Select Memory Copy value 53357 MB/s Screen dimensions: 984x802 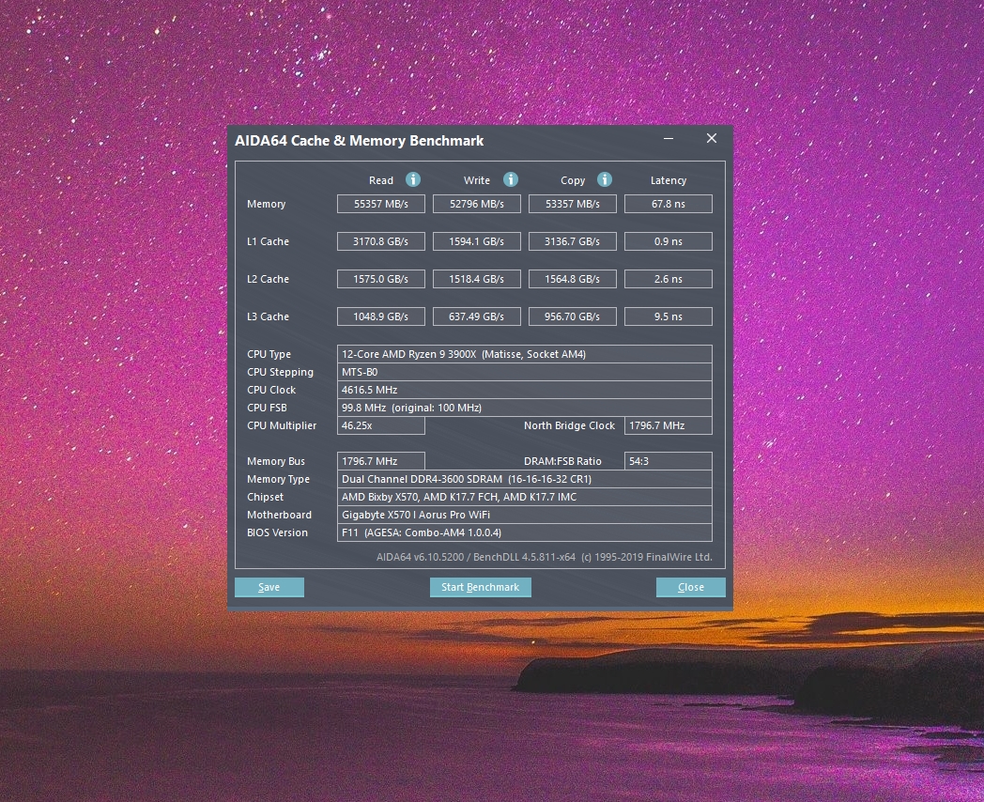(573, 204)
